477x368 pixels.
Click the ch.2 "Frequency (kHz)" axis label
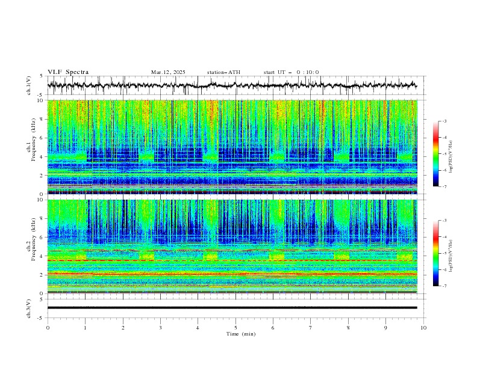[x=34, y=240]
